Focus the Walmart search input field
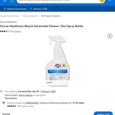 [x=58, y=1]
